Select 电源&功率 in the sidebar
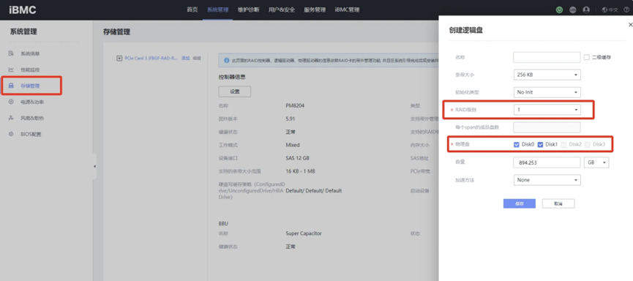633x281 pixels. tap(32, 102)
